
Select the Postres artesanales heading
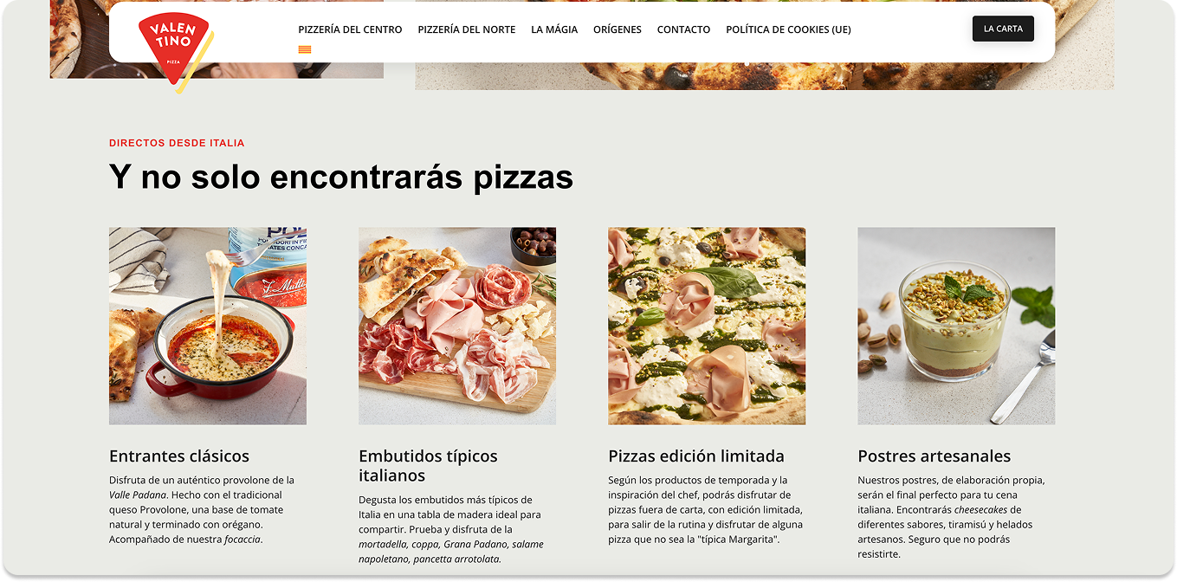pos(934,456)
